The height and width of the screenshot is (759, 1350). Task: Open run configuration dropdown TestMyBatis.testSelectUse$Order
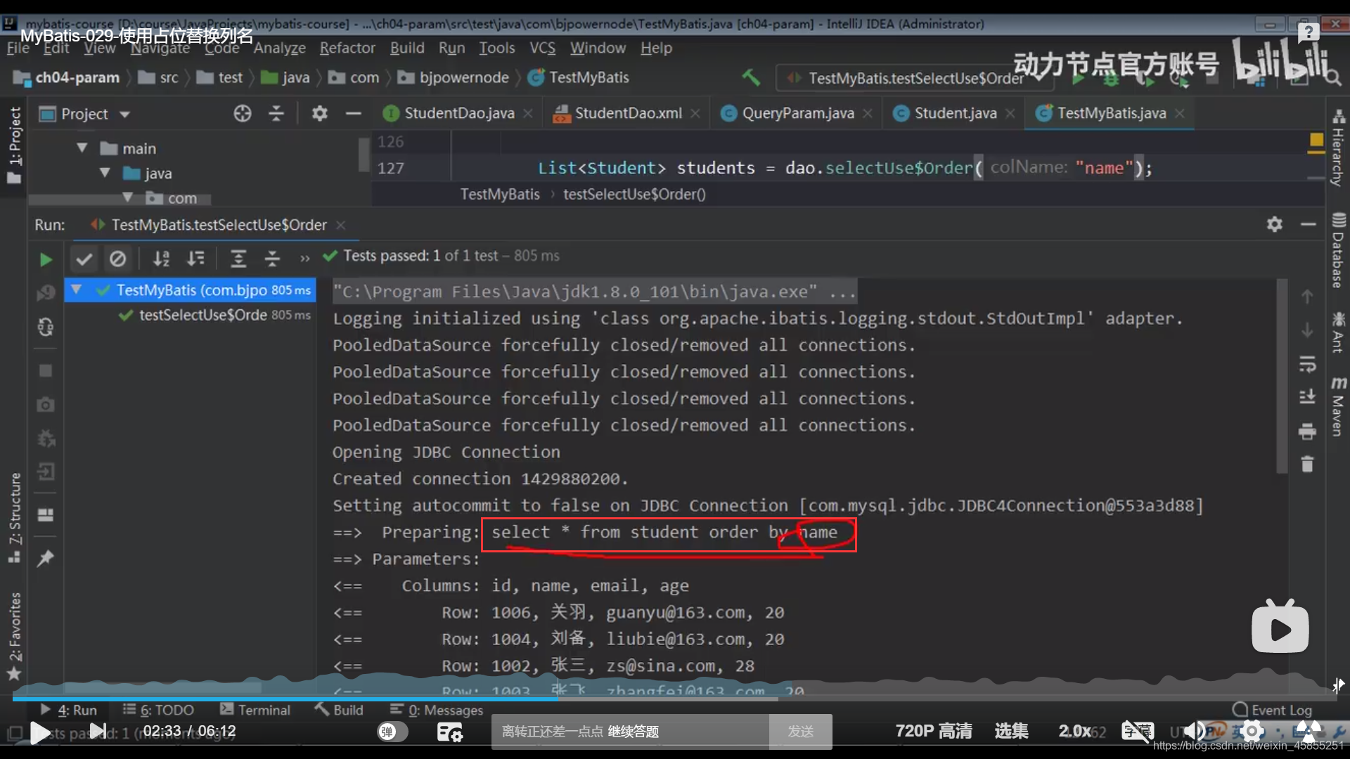pyautogui.click(x=915, y=78)
